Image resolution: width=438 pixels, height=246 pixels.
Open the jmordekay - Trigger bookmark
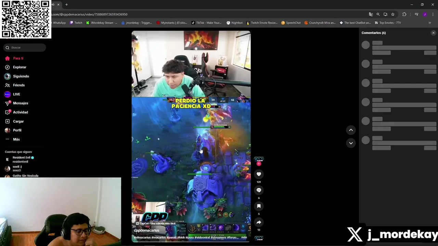137,23
